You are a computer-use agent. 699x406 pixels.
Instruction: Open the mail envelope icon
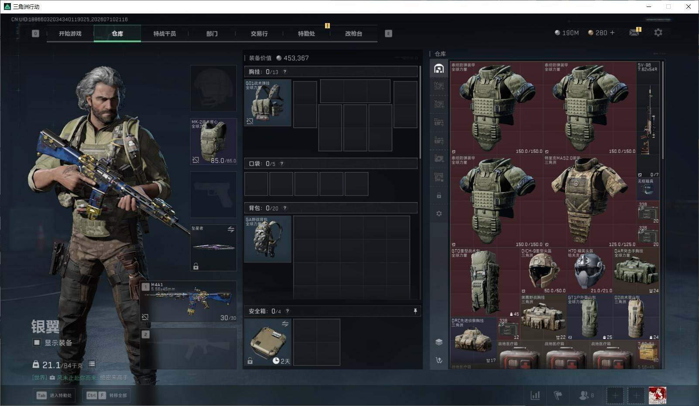click(634, 33)
